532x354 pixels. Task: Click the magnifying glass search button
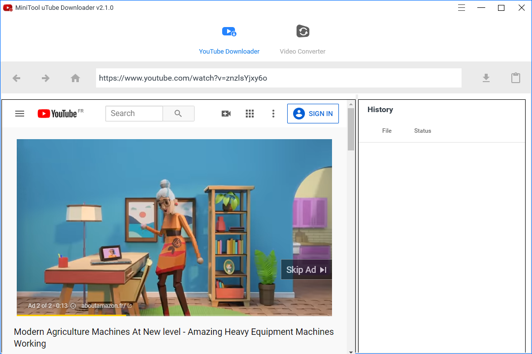pyautogui.click(x=178, y=114)
